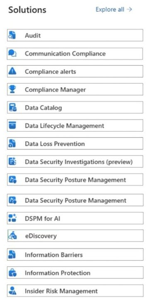Click the Information Protection lock-shield icon
The width and height of the screenshot is (152, 305).
[x=12, y=273]
